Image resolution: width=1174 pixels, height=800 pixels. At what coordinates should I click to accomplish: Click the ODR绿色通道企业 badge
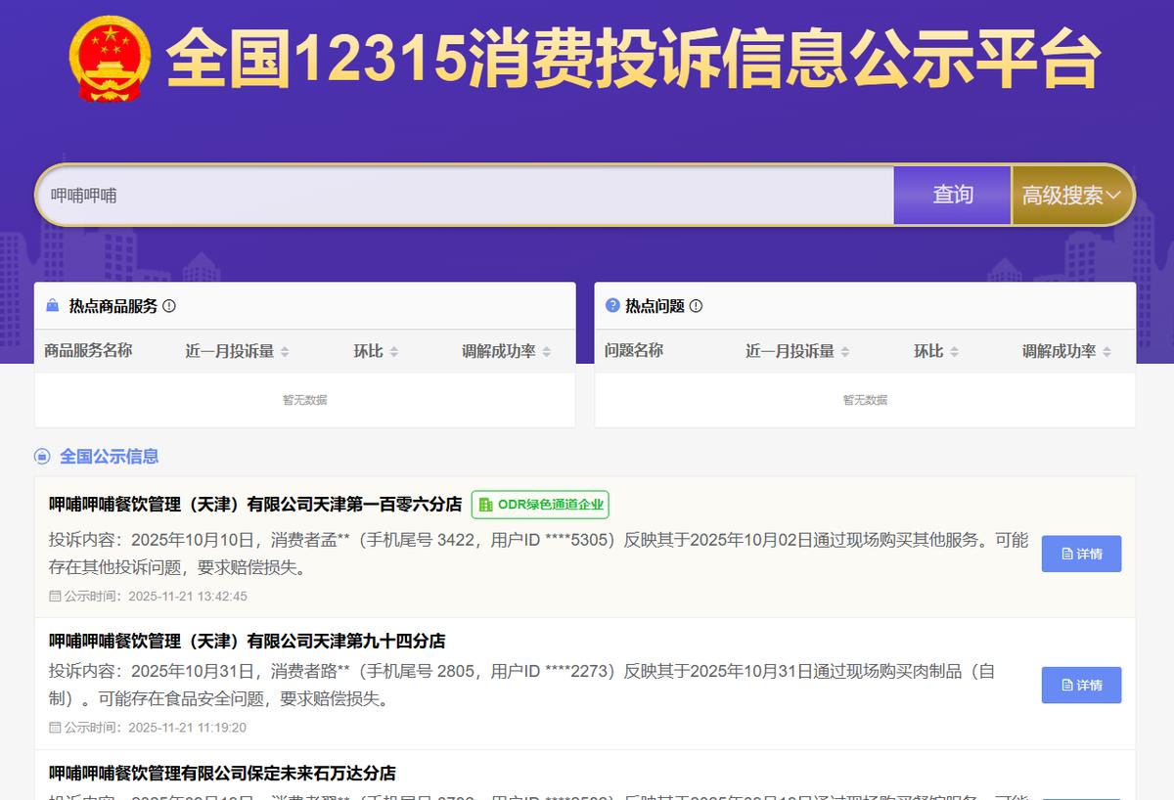coord(540,505)
